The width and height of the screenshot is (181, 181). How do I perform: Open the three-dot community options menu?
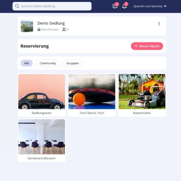pos(159,24)
